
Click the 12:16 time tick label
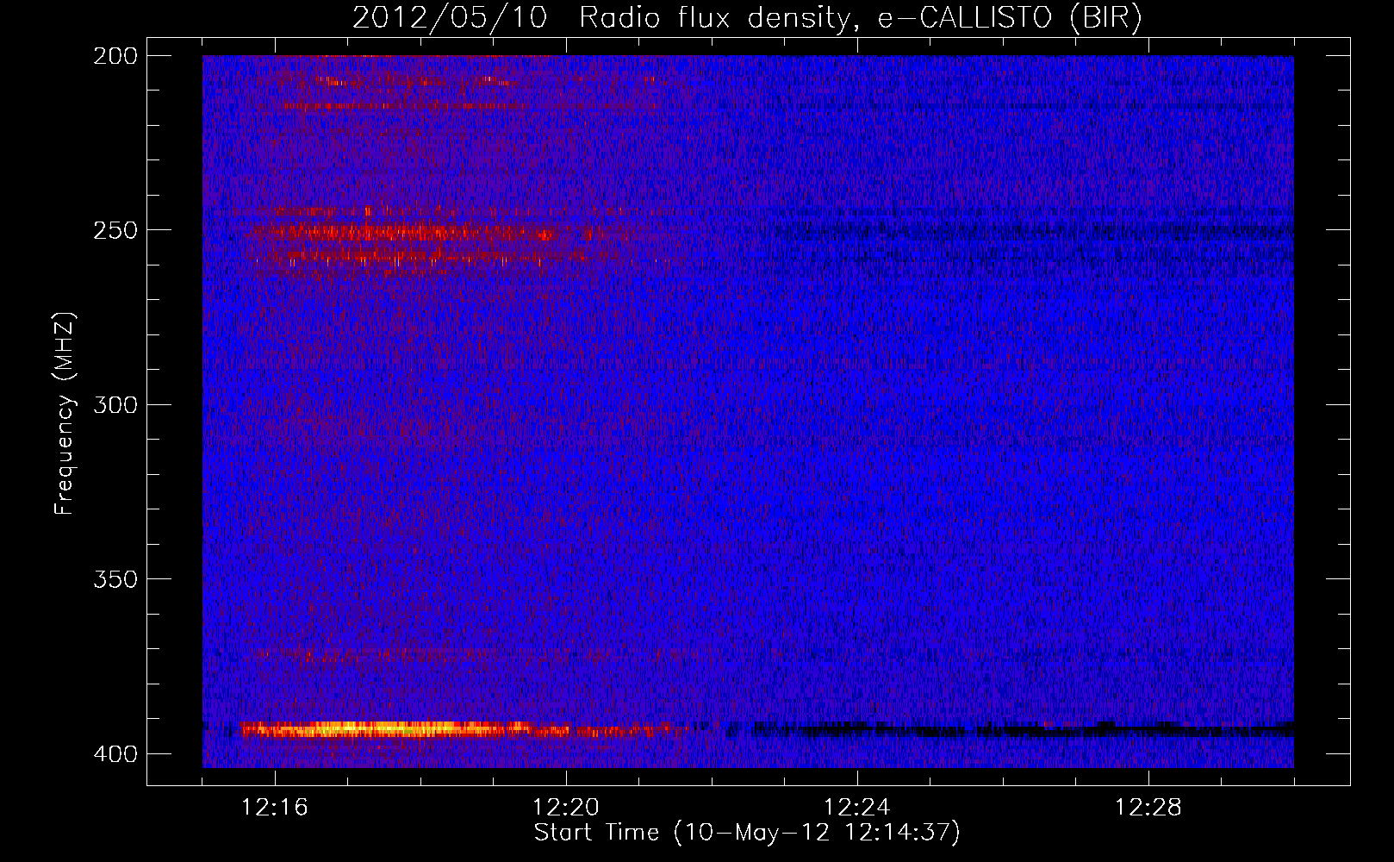point(275,808)
